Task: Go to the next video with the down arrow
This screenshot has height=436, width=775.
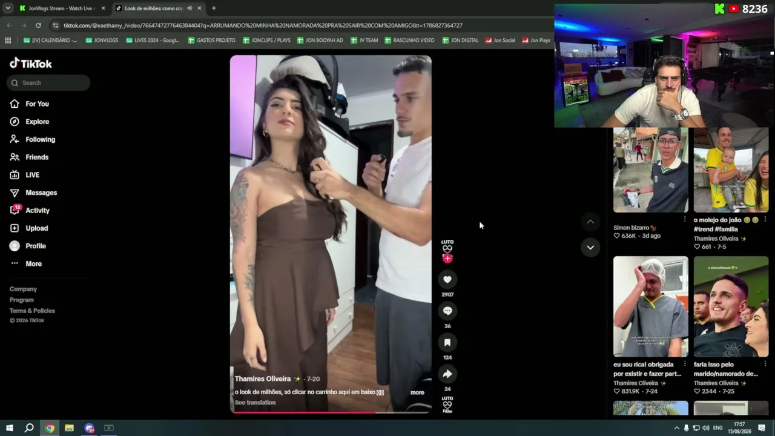Action: (x=590, y=247)
